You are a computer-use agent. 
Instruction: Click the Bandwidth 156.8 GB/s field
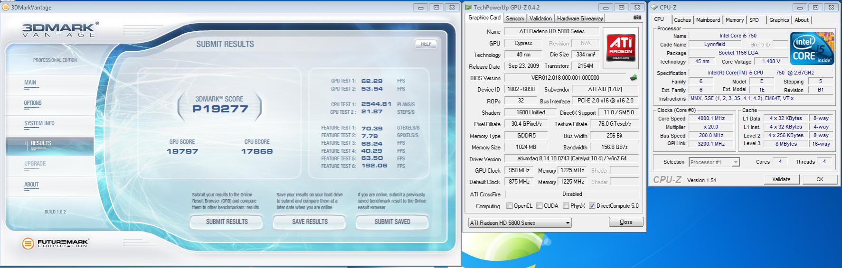click(x=614, y=147)
